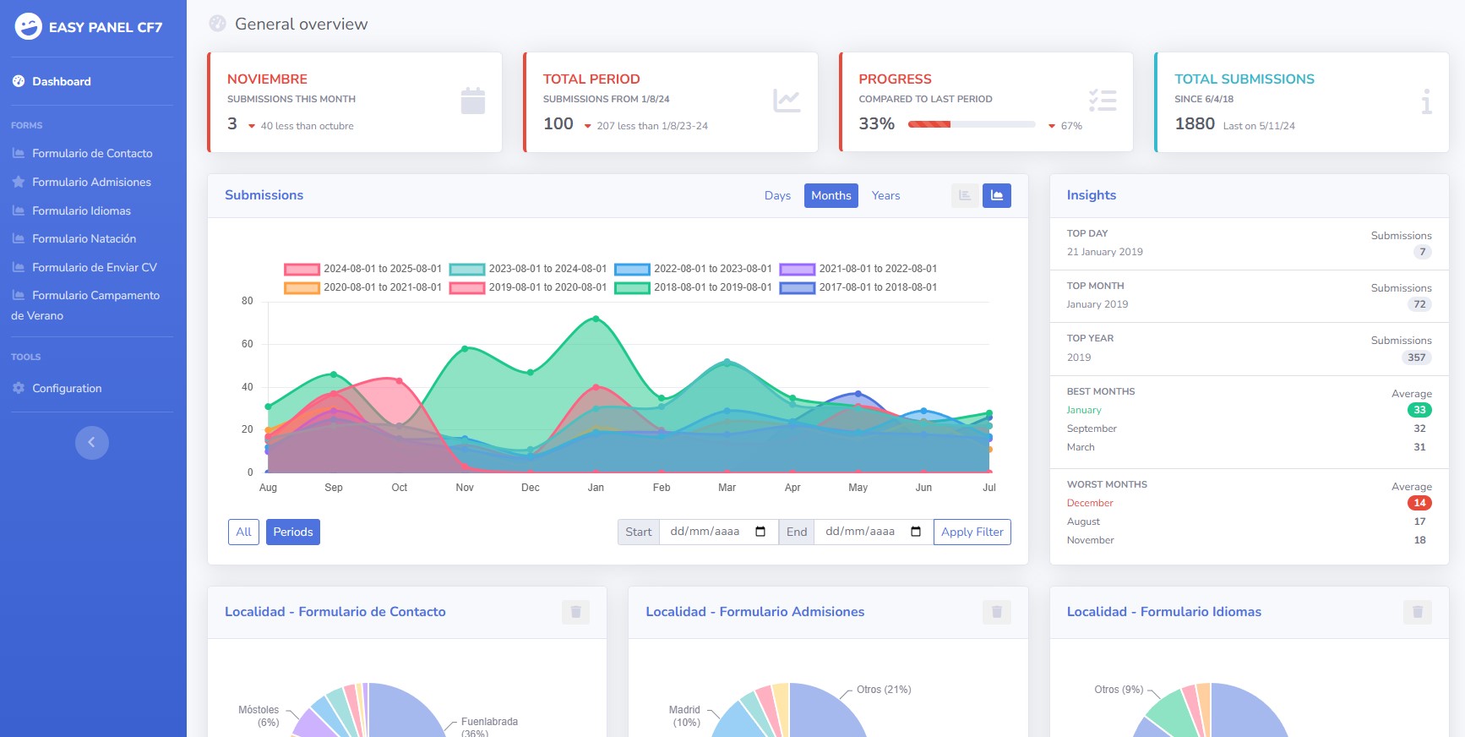This screenshot has width=1465, height=737.
Task: Toggle the 2024-08-01 to 2025-08-01 legend series
Action: [x=302, y=269]
